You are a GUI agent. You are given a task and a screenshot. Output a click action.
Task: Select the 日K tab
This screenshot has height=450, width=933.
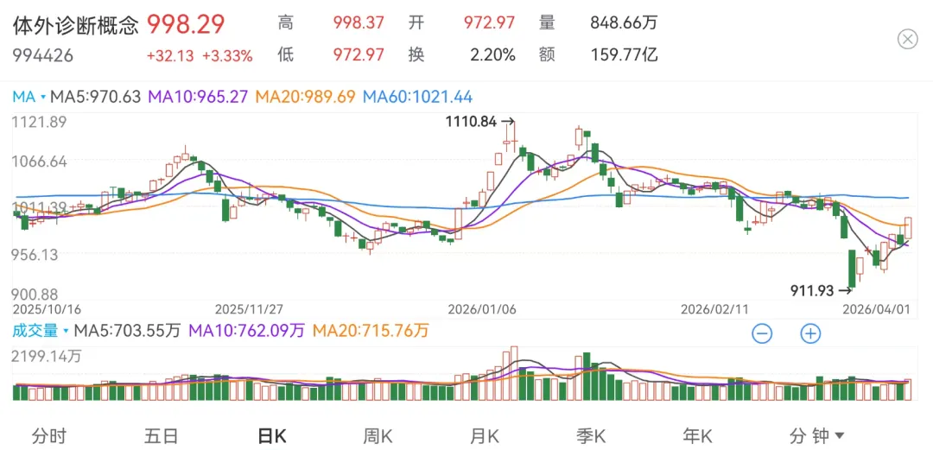pos(272,436)
